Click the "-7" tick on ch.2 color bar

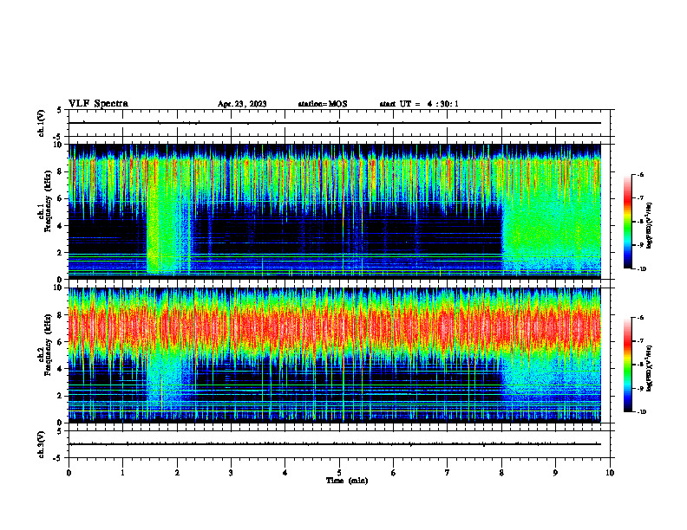click(640, 341)
